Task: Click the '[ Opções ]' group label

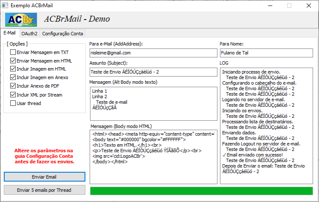Action: (17, 44)
